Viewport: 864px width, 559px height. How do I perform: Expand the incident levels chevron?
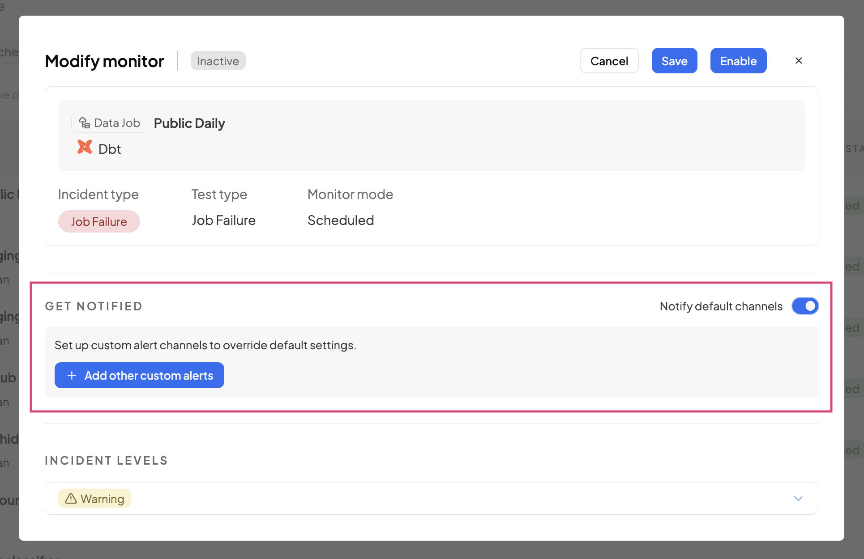pos(798,499)
